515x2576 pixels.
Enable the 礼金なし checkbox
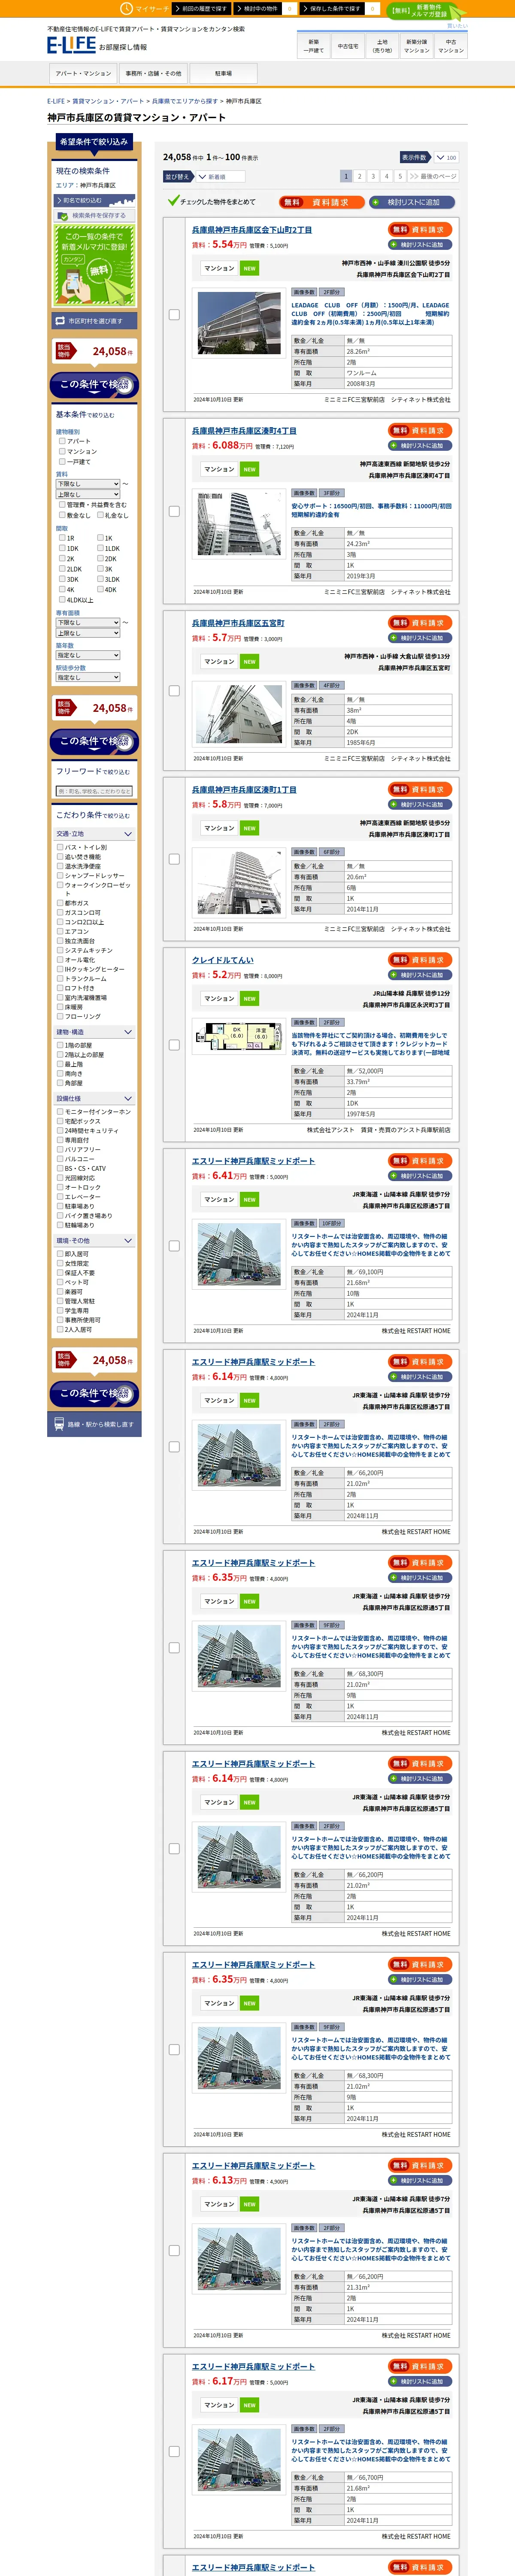[x=100, y=515]
